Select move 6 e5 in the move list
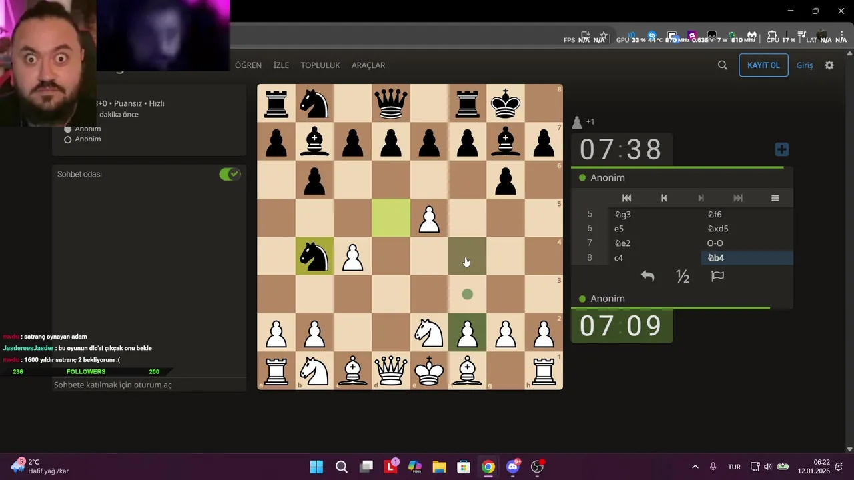Screen dimensions: 854x480 [655, 229]
